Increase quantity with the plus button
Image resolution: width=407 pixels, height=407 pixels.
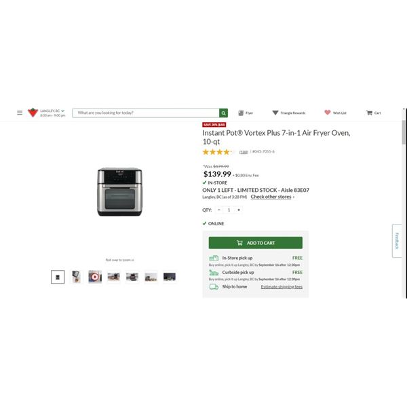click(x=239, y=210)
